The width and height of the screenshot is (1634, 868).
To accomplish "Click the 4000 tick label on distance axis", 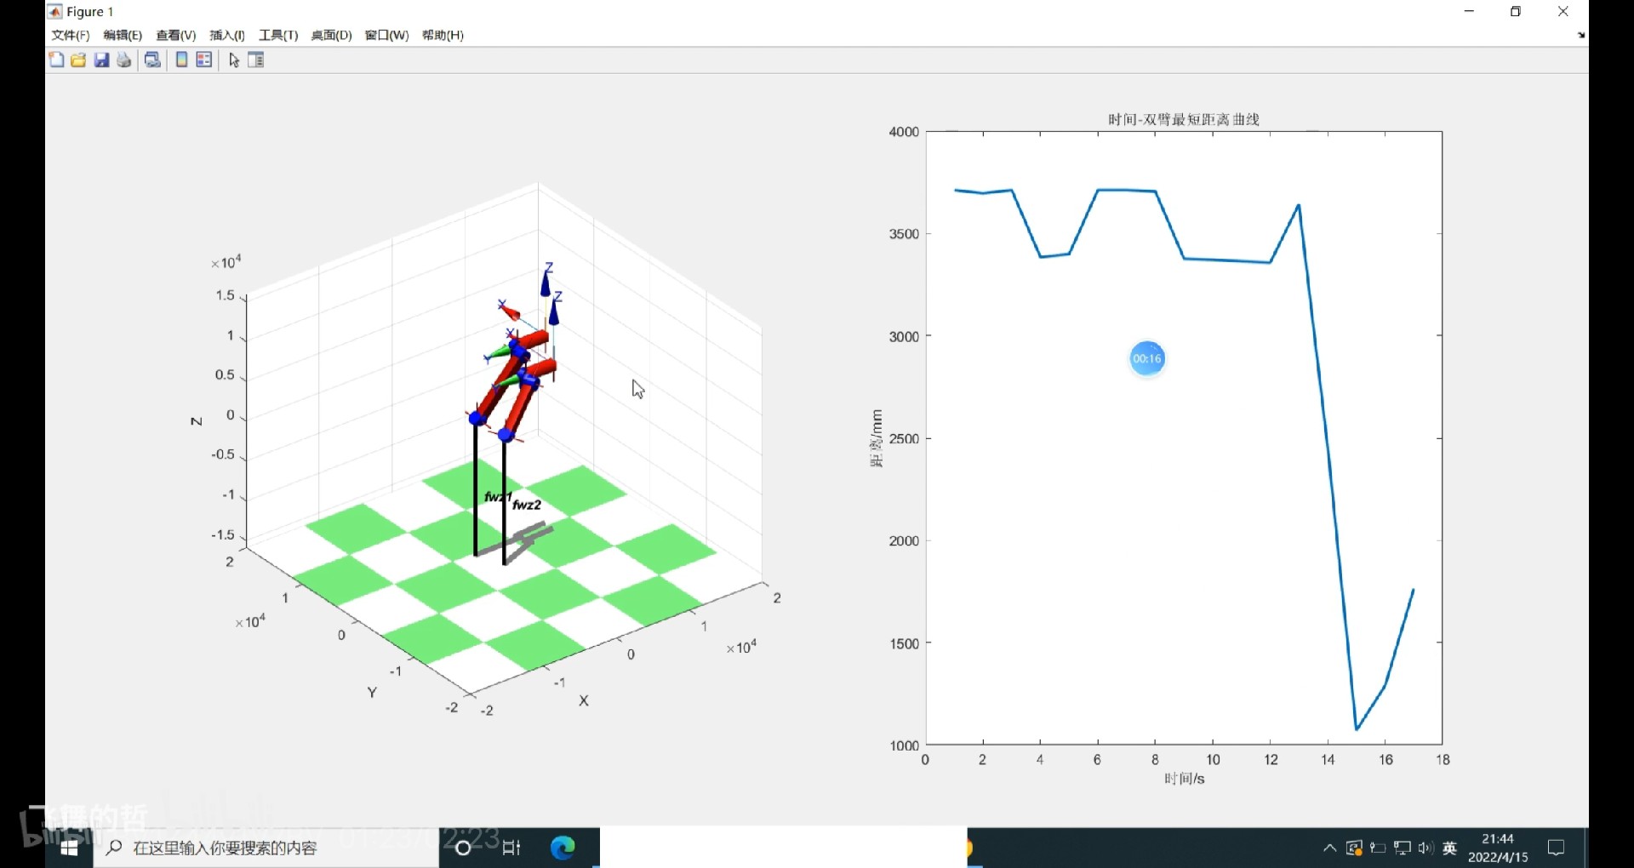I will coord(904,132).
